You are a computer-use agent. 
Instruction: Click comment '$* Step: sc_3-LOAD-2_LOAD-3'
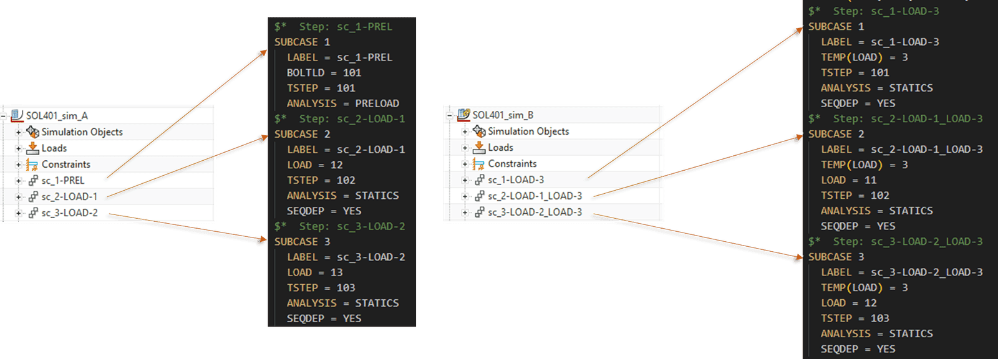[x=895, y=242]
